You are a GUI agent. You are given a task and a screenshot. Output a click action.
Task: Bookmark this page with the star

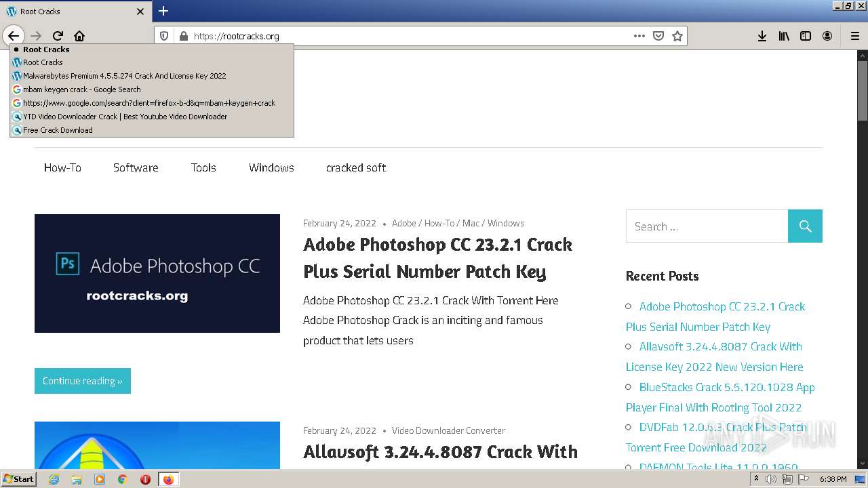tap(677, 36)
